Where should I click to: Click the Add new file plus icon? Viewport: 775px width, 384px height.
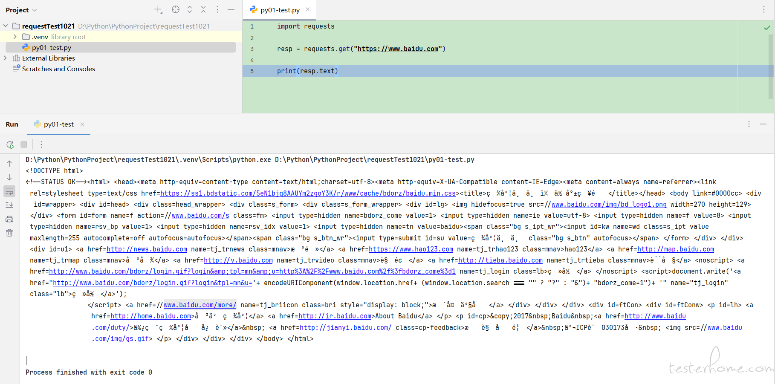click(x=158, y=9)
